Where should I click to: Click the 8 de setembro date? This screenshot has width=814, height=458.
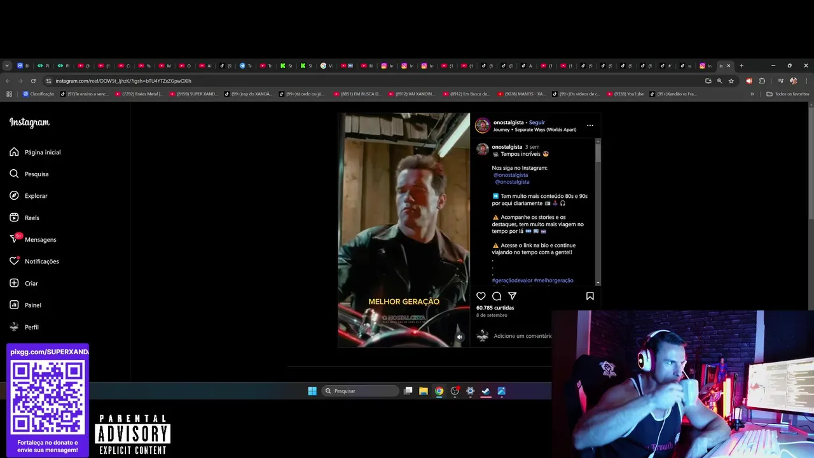pyautogui.click(x=492, y=316)
